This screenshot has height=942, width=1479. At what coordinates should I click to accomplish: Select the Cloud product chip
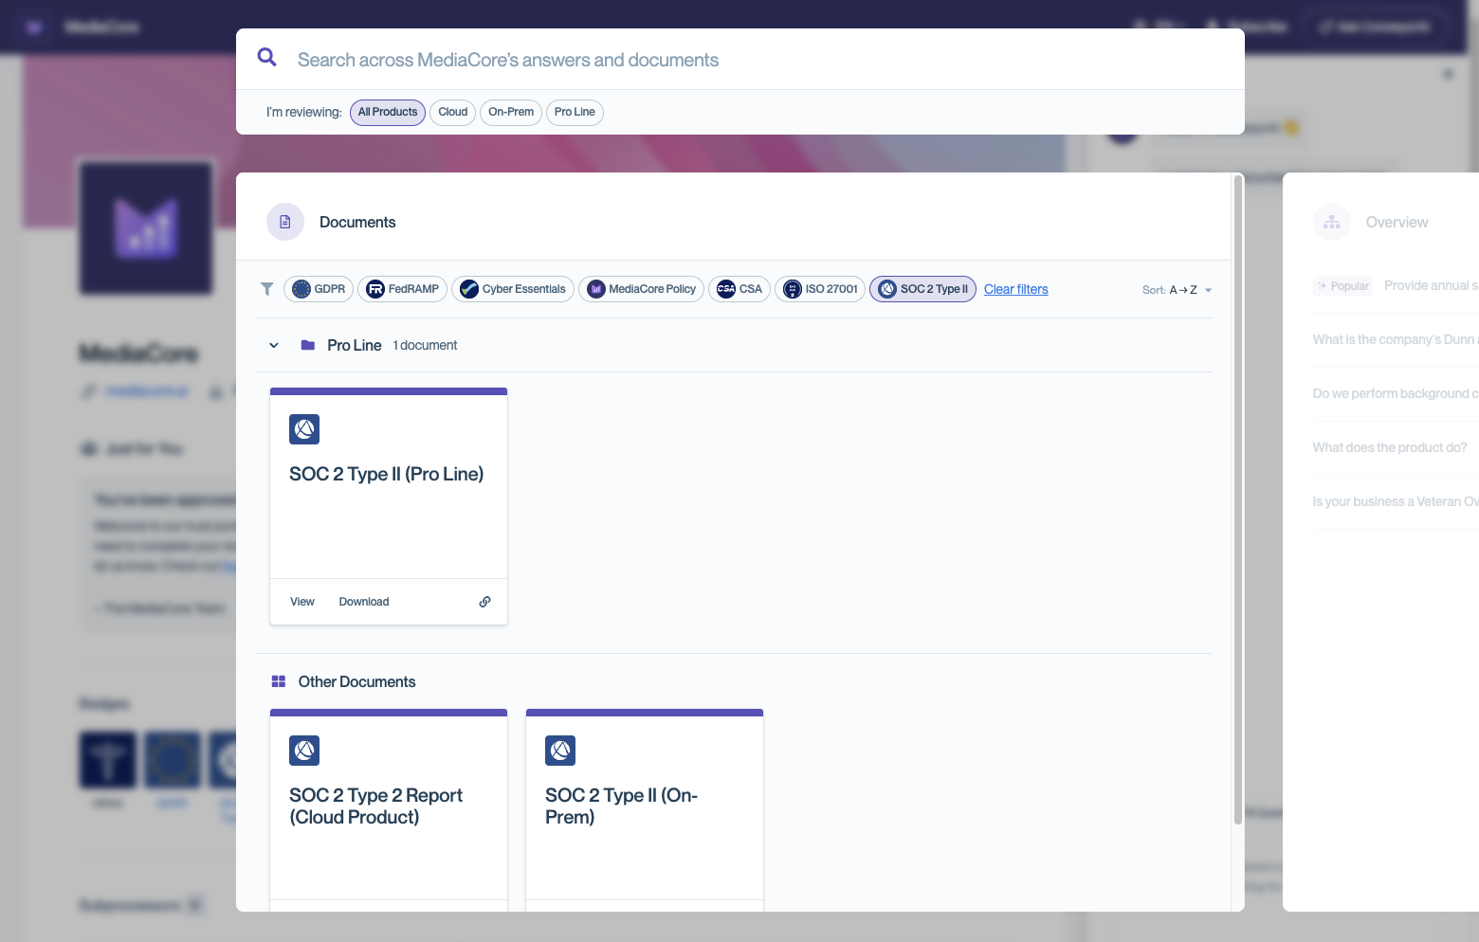[453, 112]
